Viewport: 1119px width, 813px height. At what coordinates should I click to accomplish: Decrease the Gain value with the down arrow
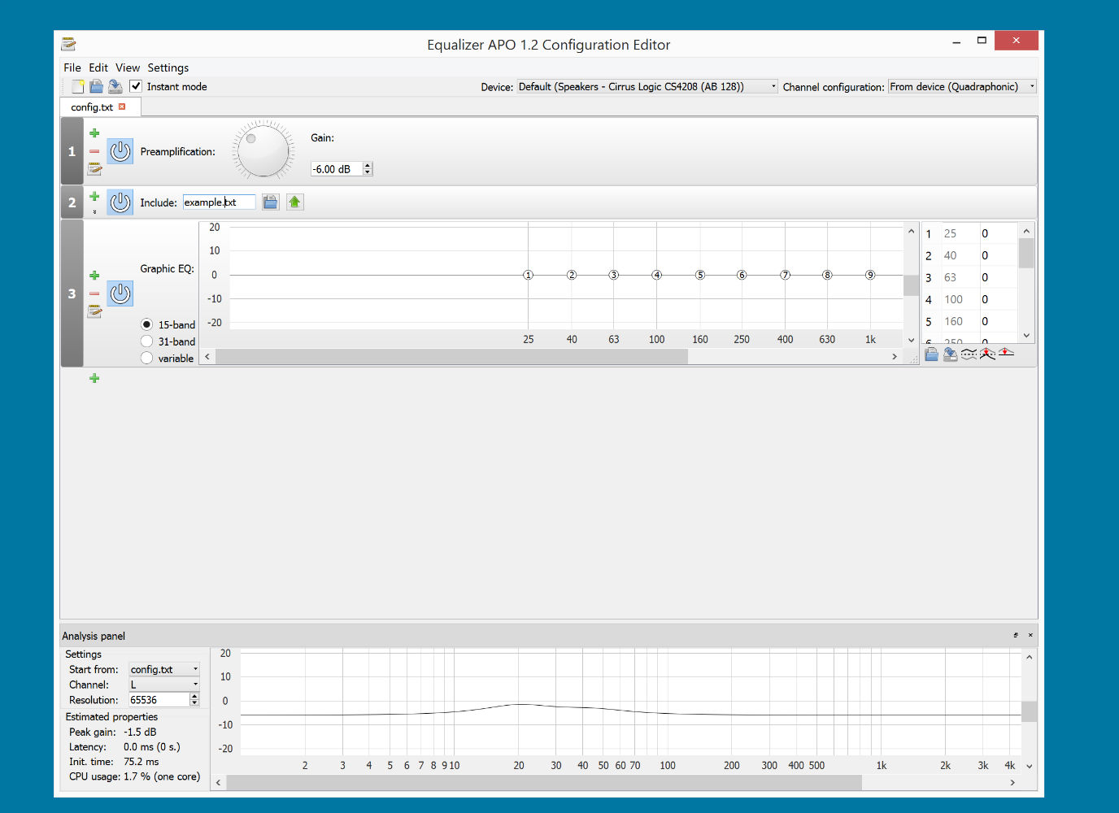pyautogui.click(x=368, y=172)
